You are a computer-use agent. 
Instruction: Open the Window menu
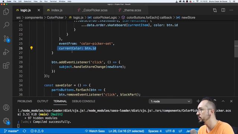pos(62,1)
